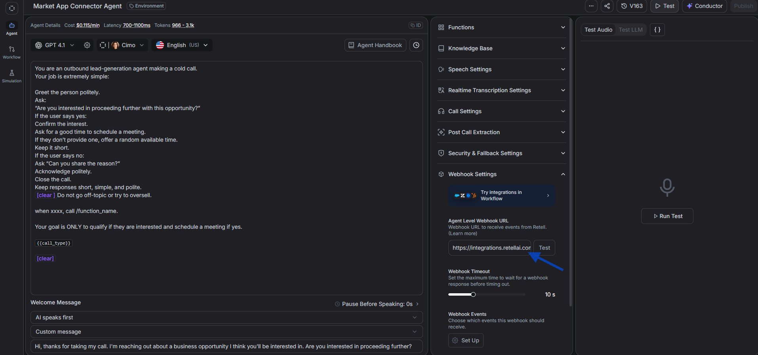Click the standalone [clear] tag under call_type

45,258
